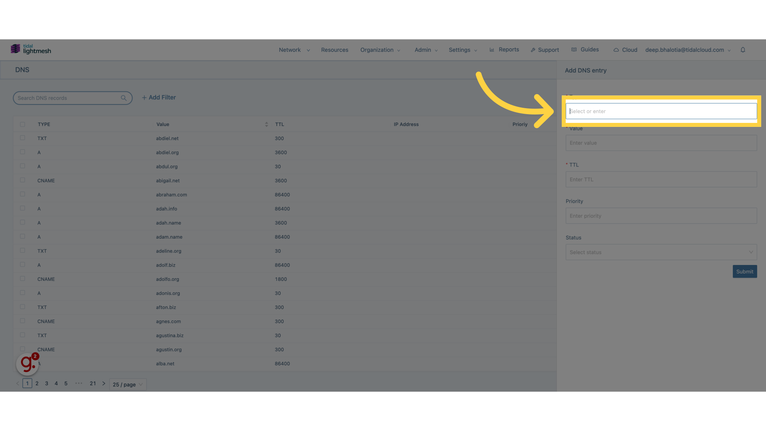Click current page 1 button
The width and height of the screenshot is (766, 431).
(27, 384)
